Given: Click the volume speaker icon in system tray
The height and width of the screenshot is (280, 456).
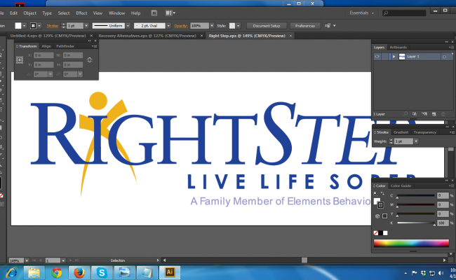Looking at the screenshot, I should point(441,273).
